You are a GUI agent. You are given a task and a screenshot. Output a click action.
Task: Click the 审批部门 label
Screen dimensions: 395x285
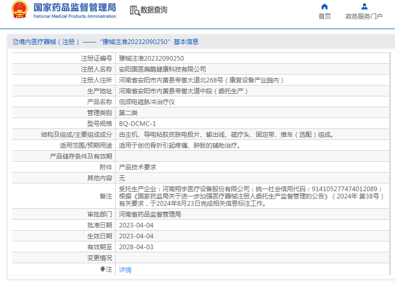pos(100,214)
